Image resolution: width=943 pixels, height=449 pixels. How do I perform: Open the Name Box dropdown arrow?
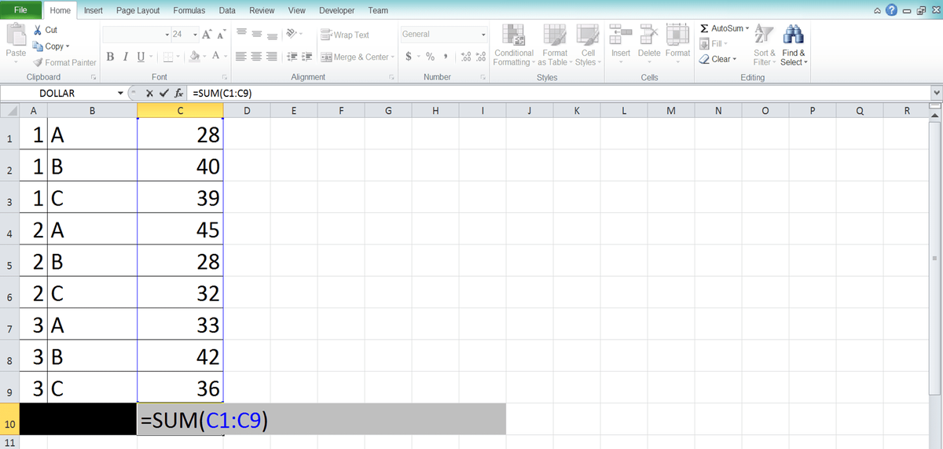(120, 93)
